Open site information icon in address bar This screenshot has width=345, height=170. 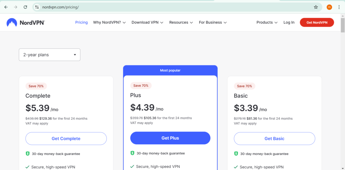pos(37,7)
